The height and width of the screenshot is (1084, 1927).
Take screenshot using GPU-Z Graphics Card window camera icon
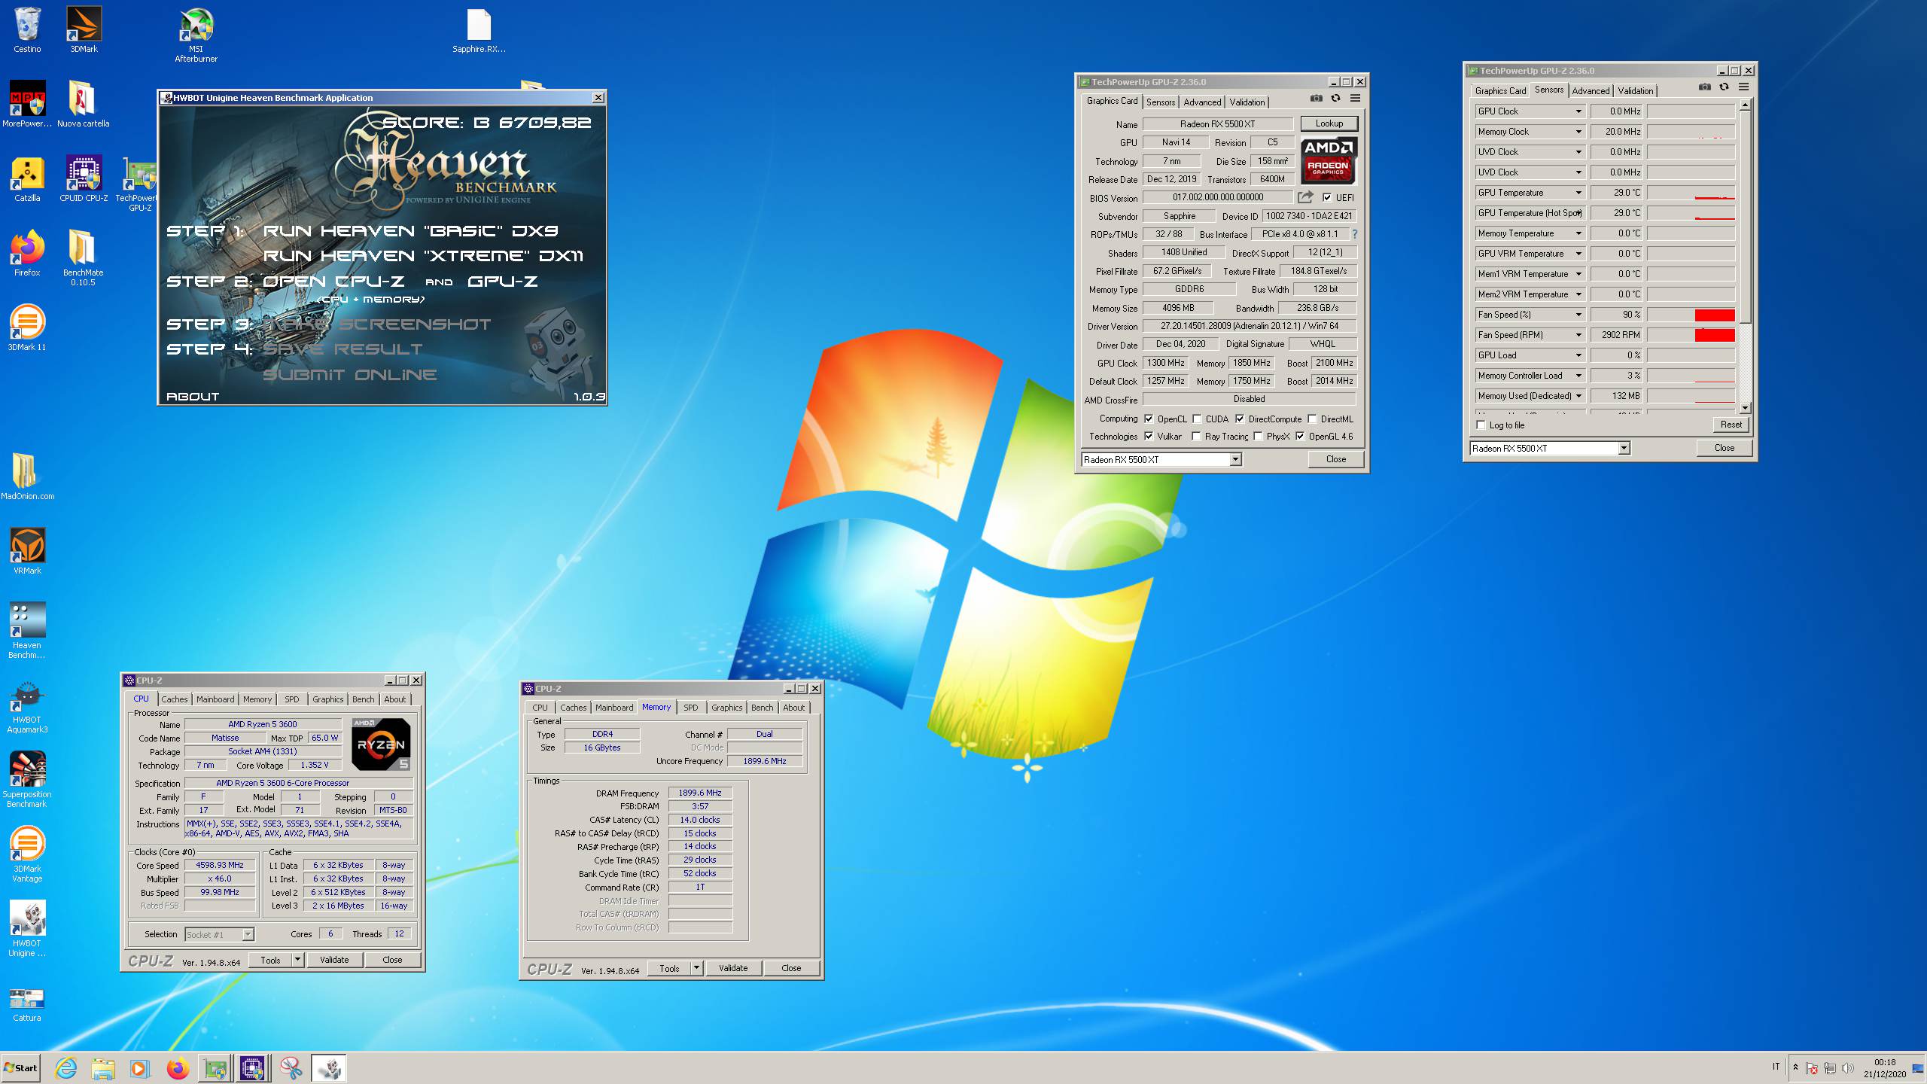(x=1316, y=98)
